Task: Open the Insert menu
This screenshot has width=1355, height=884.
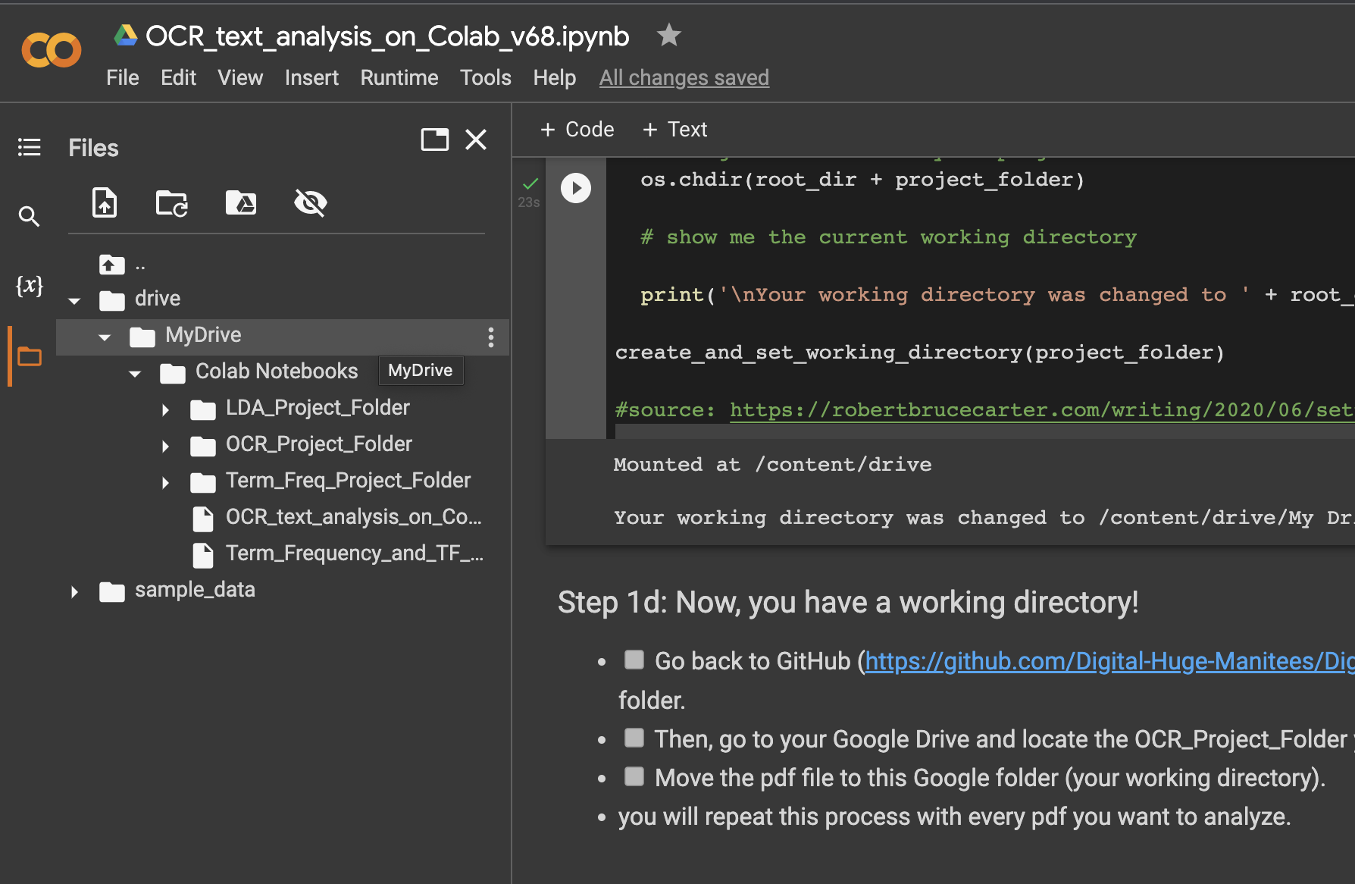Action: point(311,77)
